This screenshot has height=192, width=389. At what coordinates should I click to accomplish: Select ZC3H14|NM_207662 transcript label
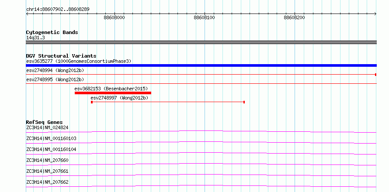[47, 182]
